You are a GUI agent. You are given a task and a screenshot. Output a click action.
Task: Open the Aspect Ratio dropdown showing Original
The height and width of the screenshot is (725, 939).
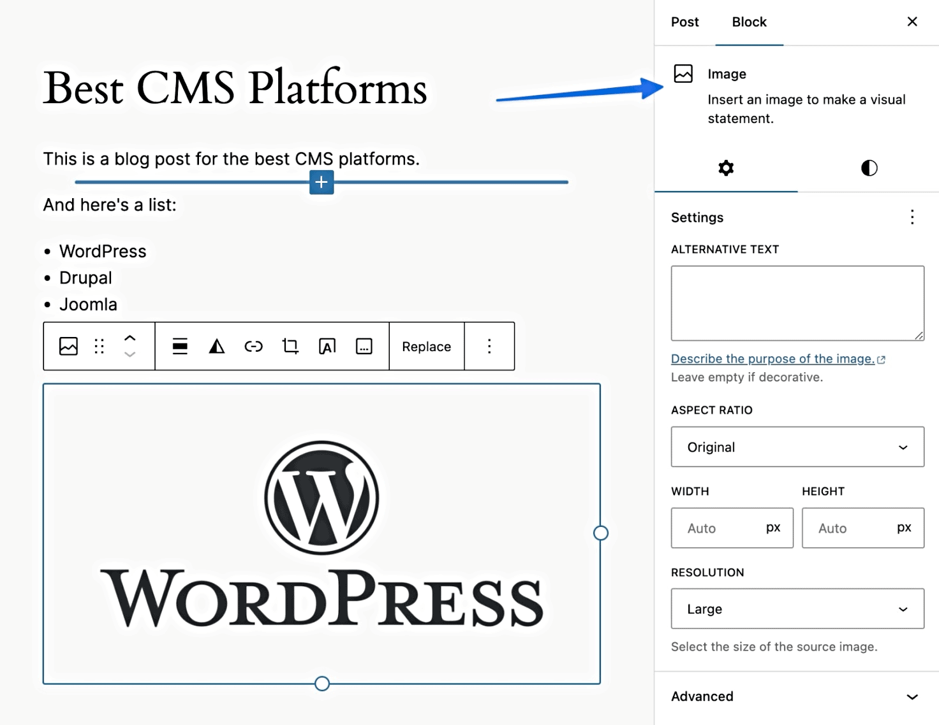pyautogui.click(x=797, y=447)
